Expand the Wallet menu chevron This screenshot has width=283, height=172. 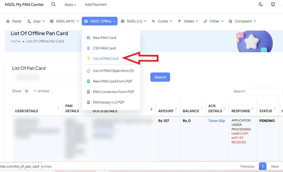click(x=197, y=21)
